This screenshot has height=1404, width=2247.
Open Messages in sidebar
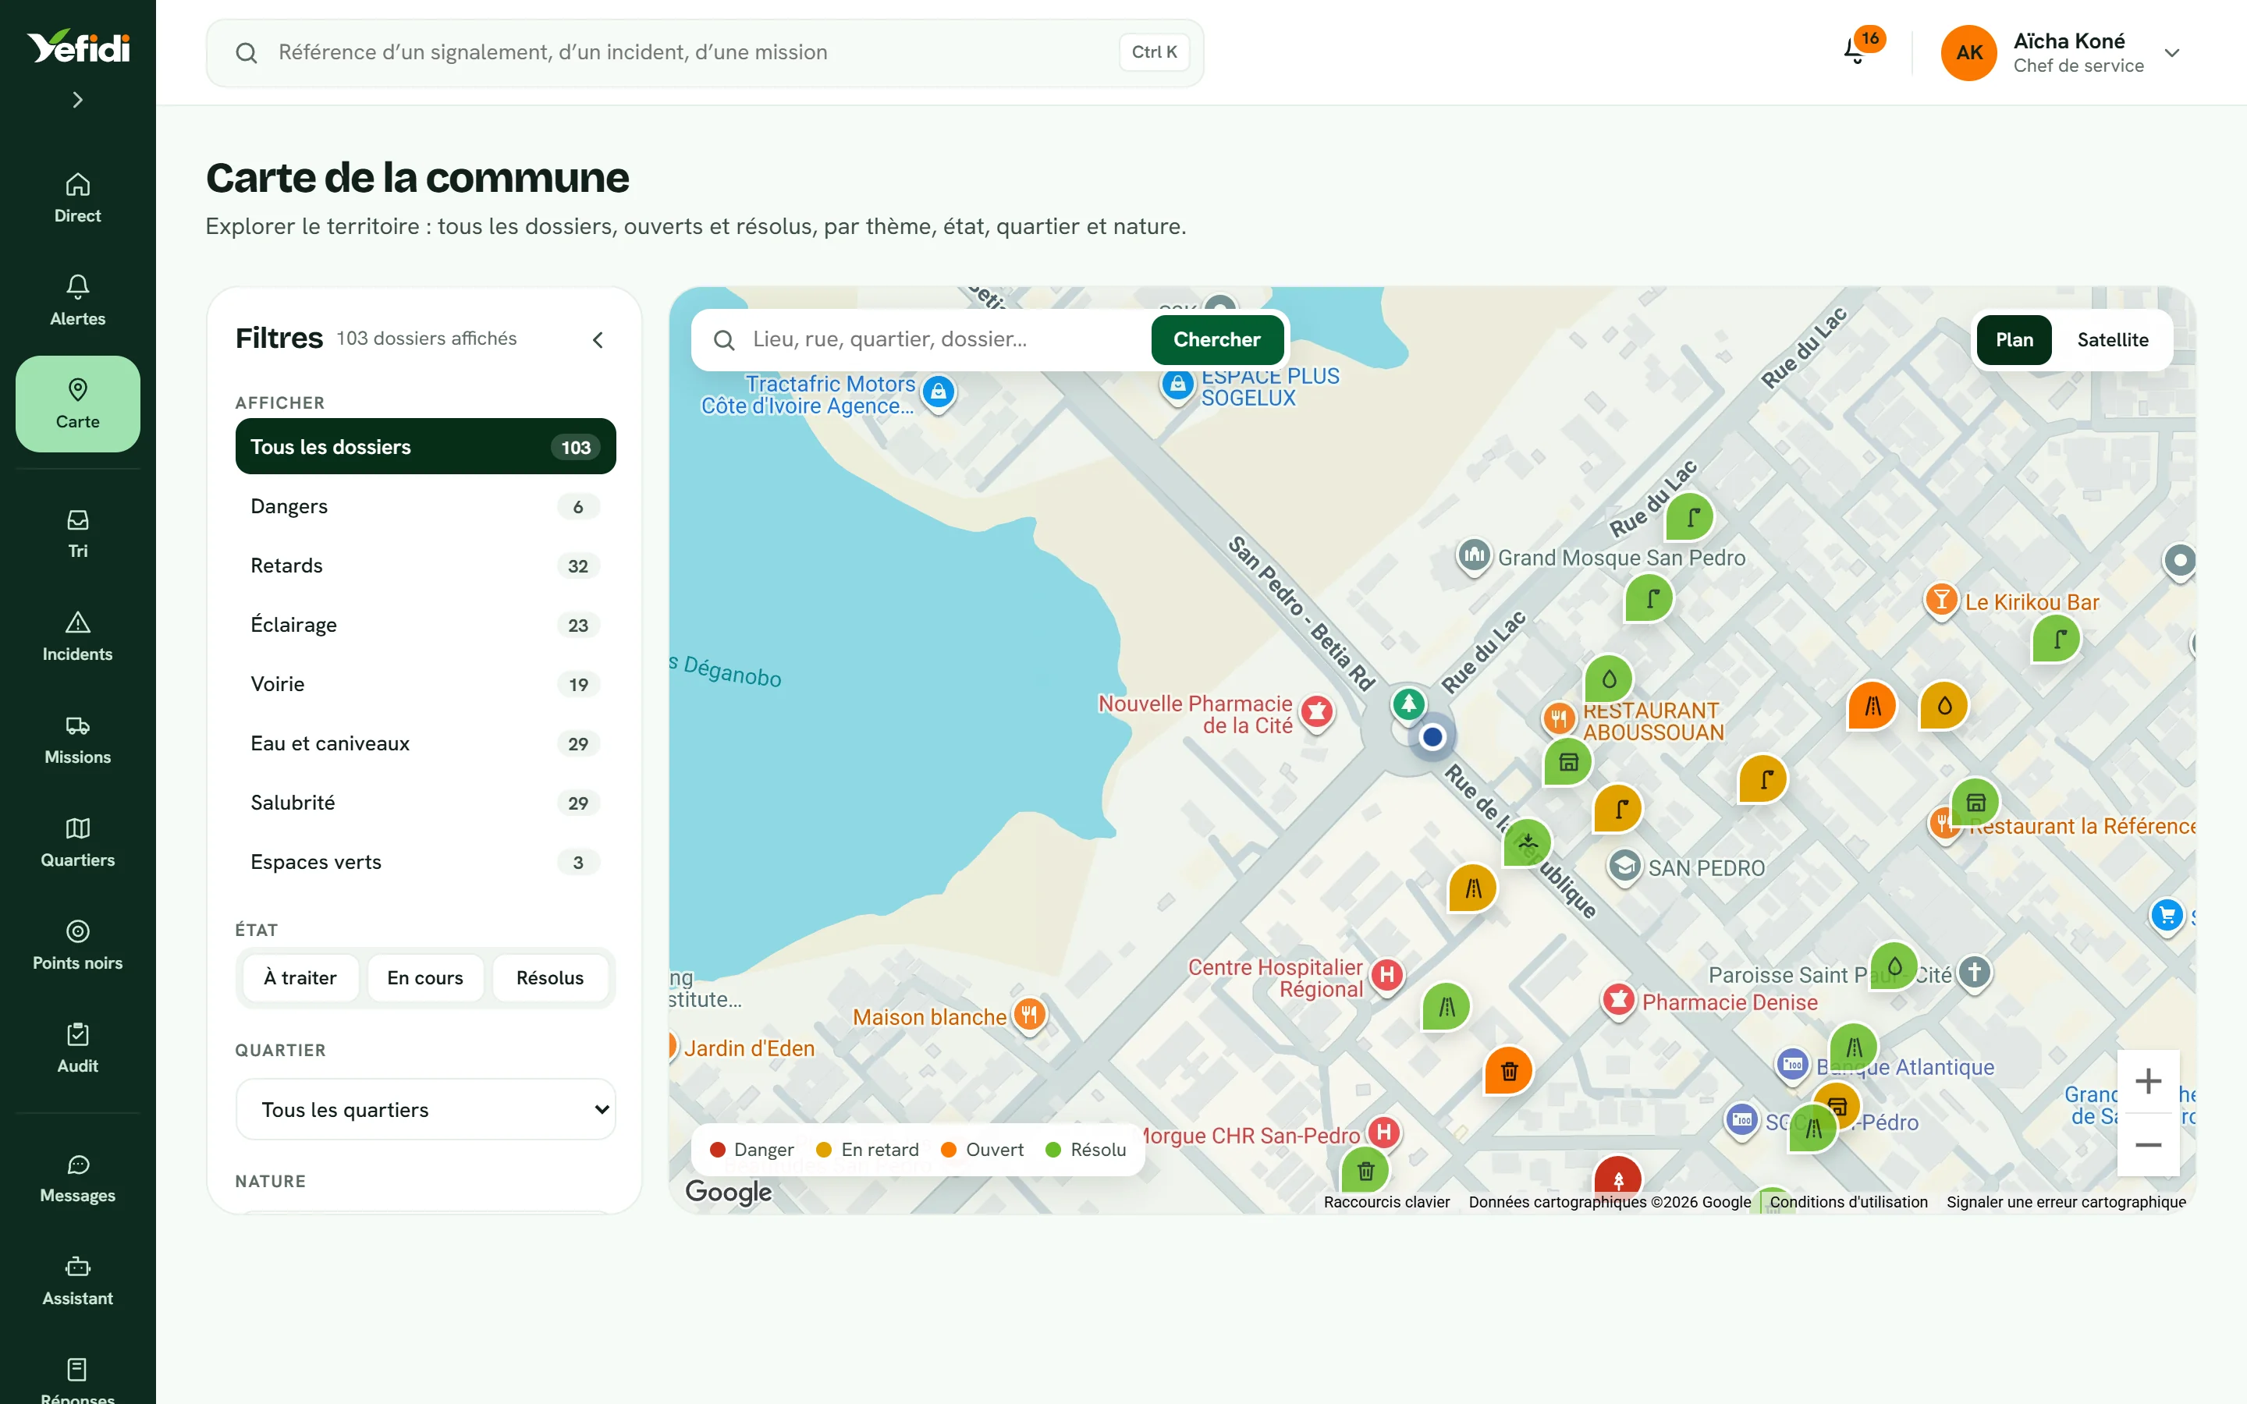pos(78,1179)
